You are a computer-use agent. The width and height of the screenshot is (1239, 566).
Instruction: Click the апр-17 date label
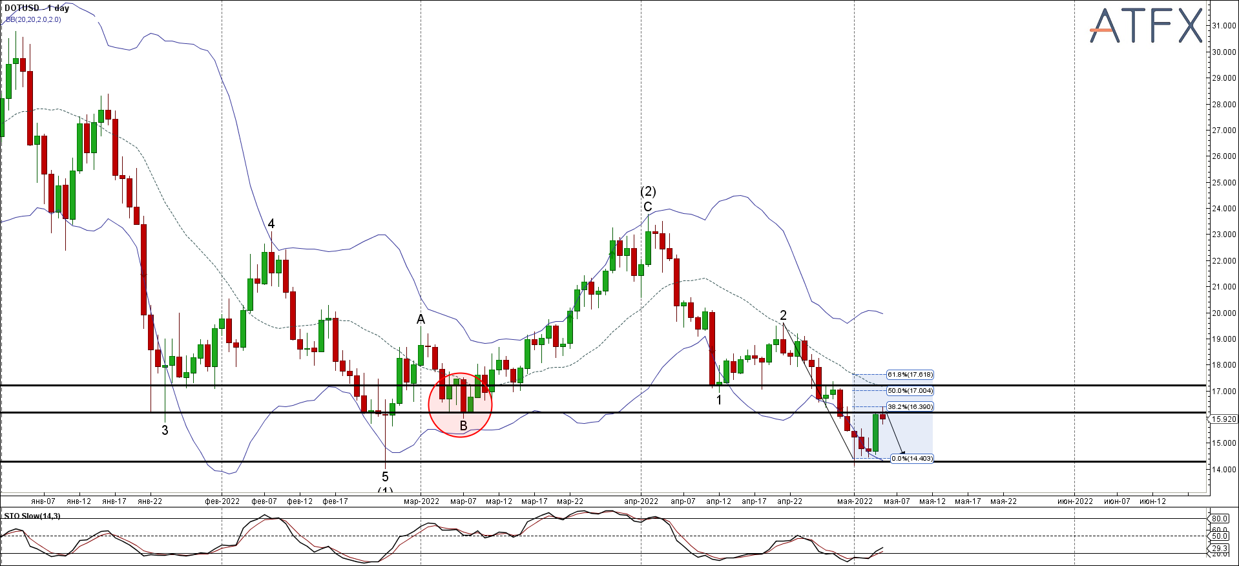(754, 501)
